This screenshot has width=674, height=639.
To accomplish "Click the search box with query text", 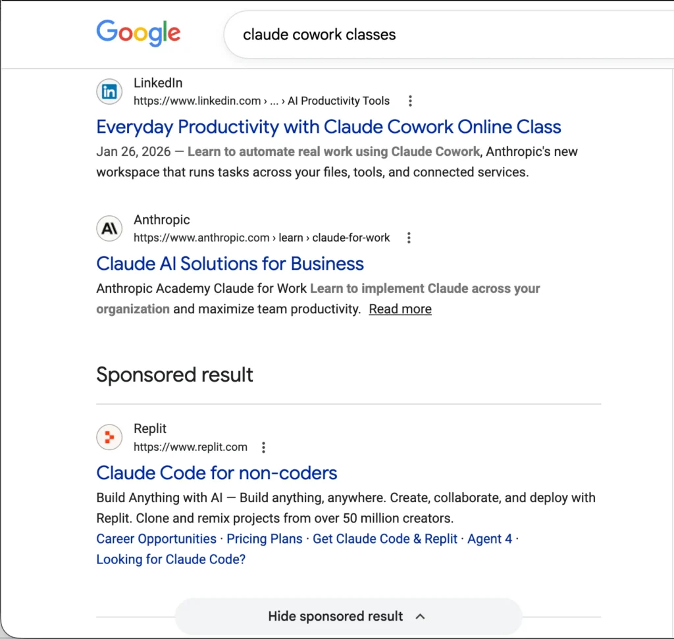I will pyautogui.click(x=395, y=34).
